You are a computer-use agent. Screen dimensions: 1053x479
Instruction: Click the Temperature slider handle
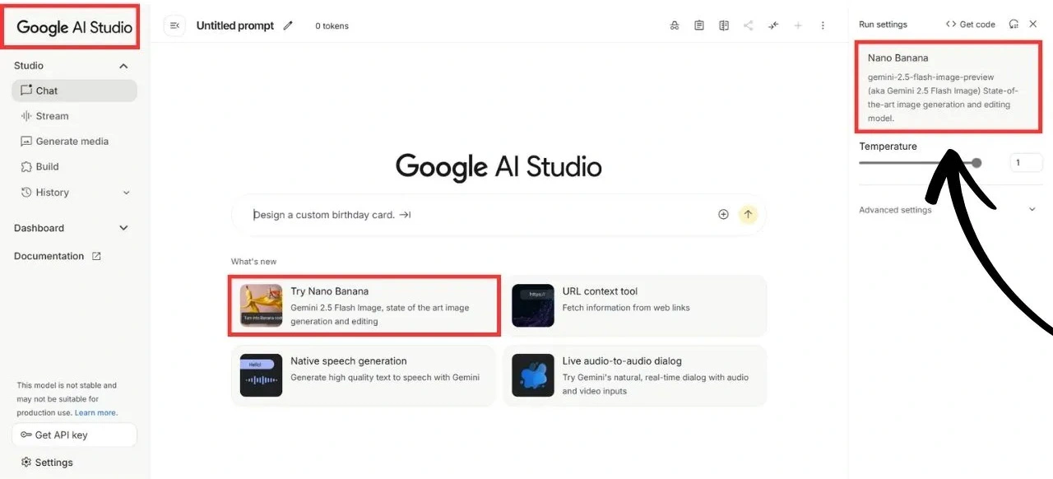[976, 163]
